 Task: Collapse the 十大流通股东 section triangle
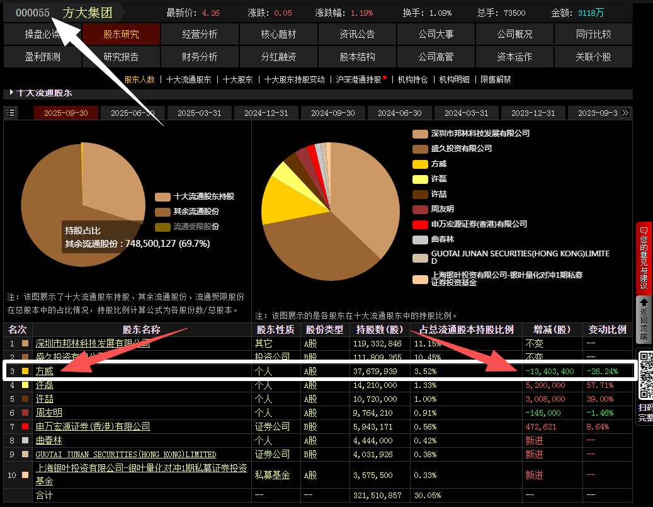11,92
